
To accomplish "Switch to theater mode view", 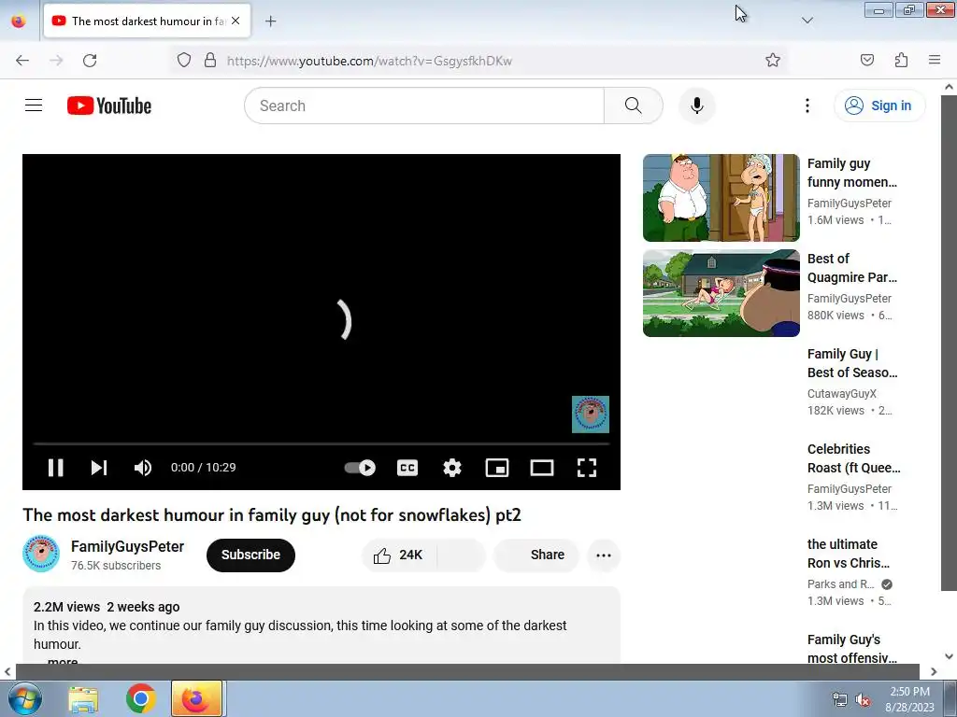I will coord(542,468).
